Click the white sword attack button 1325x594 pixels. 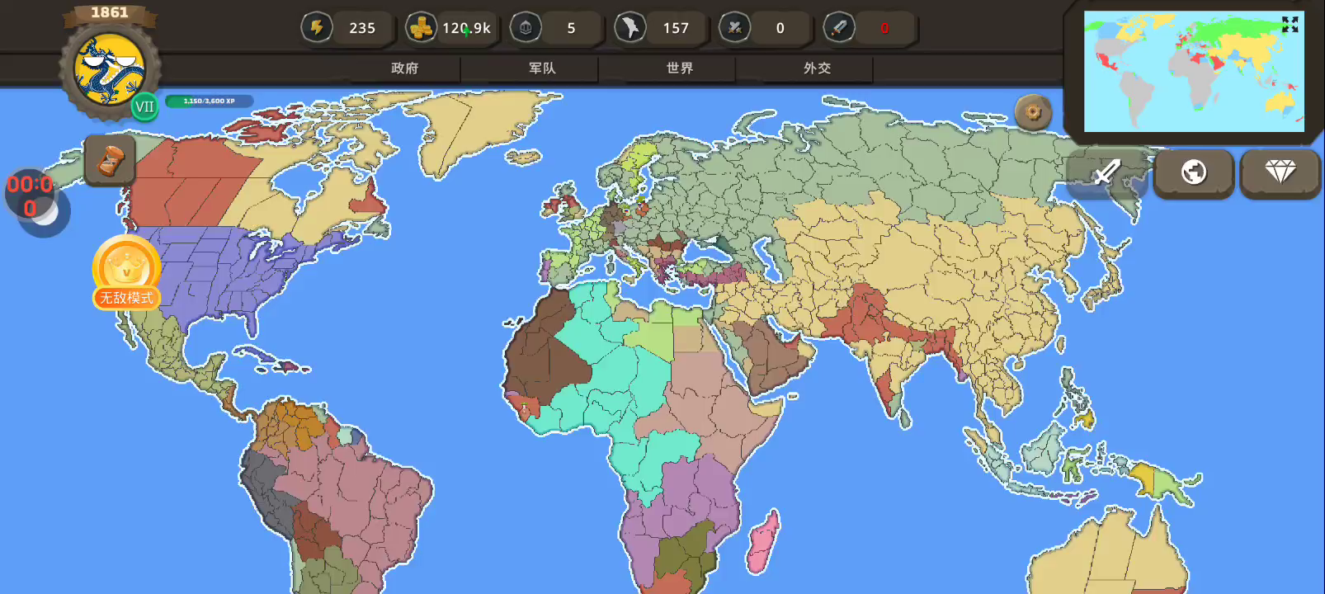click(x=1106, y=172)
